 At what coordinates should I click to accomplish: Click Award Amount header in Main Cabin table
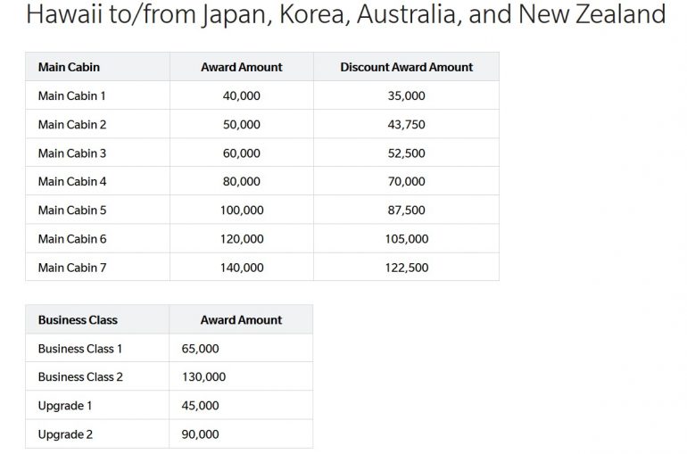241,67
